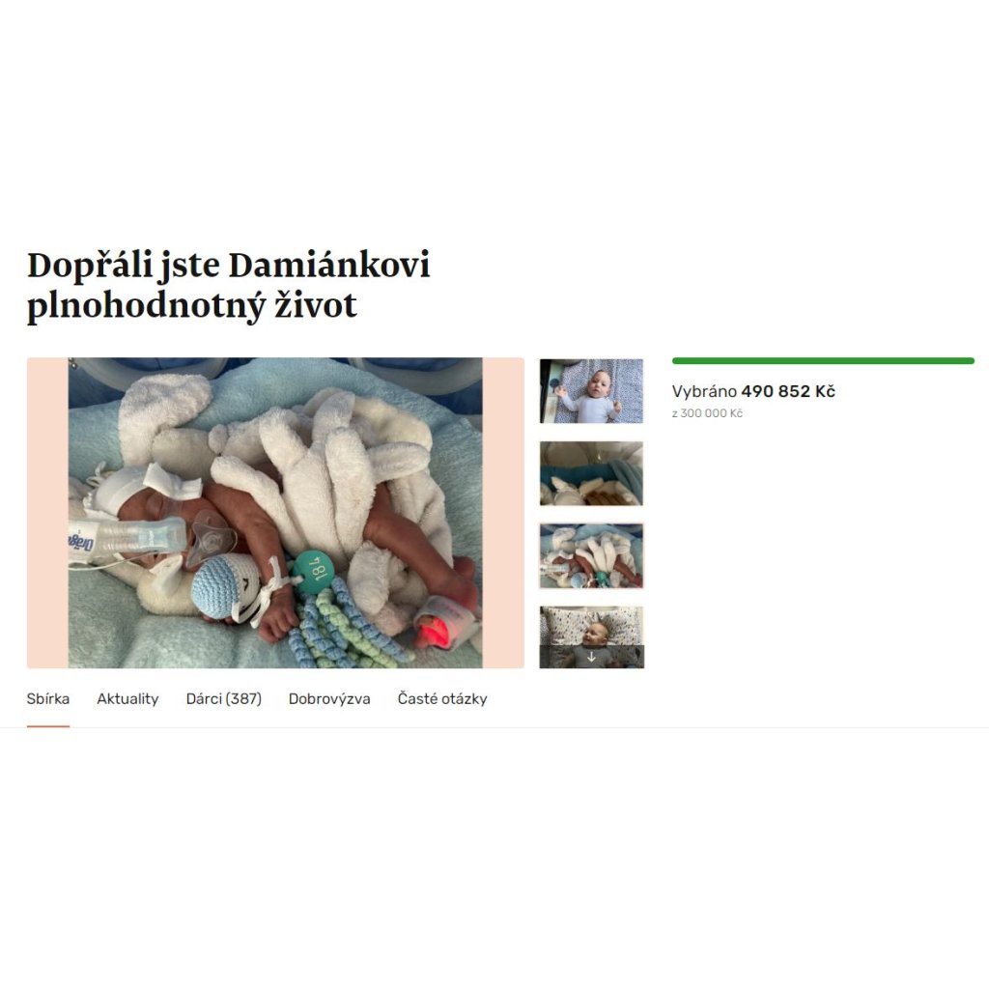The width and height of the screenshot is (989, 989).
Task: Click the heading Dopřáli jste Damiánkovi plnohodnotný život
Action: pos(228,285)
